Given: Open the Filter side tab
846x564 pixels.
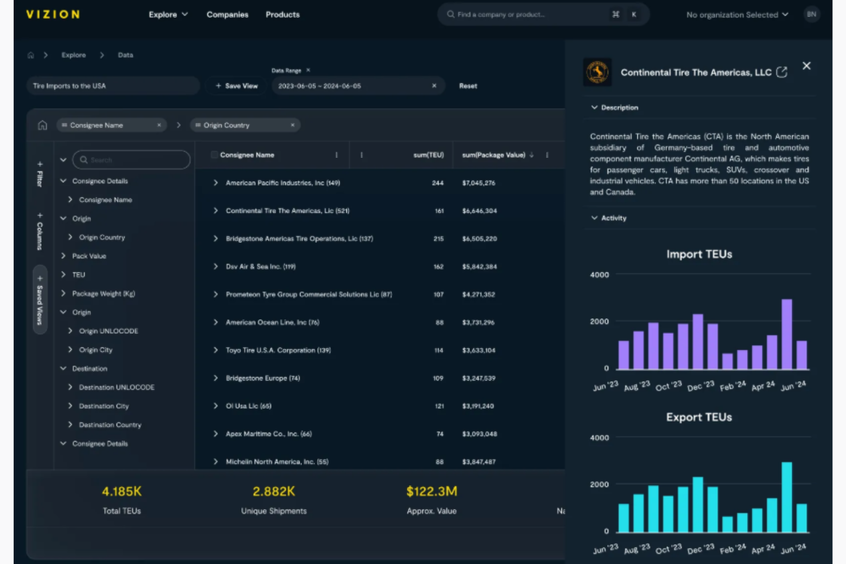Looking at the screenshot, I should pyautogui.click(x=40, y=174).
